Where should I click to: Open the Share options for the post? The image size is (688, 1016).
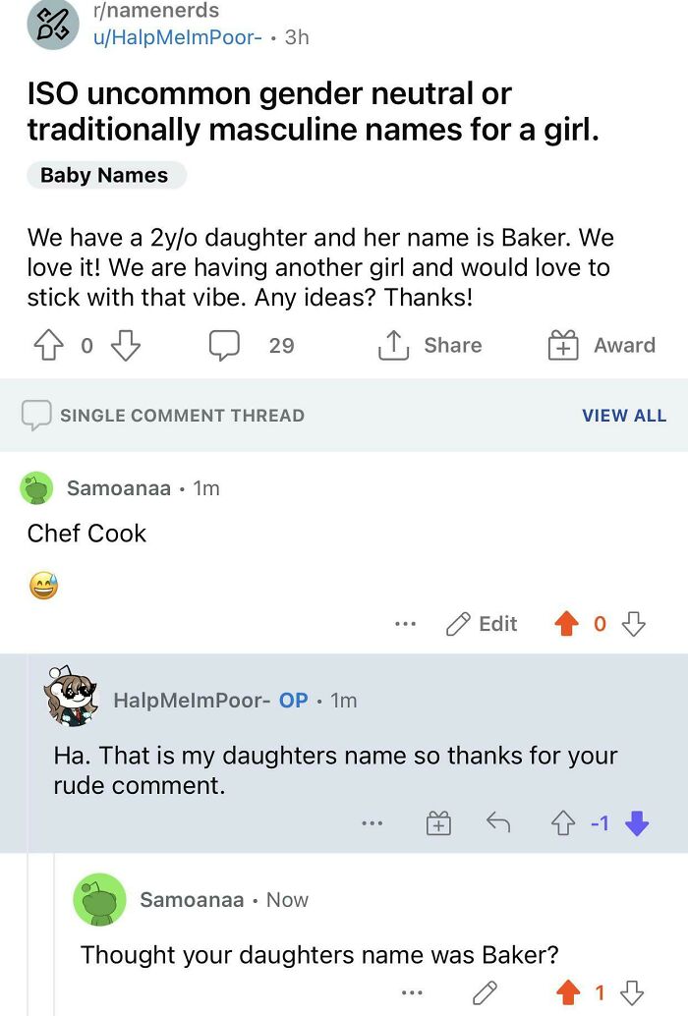tap(437, 345)
